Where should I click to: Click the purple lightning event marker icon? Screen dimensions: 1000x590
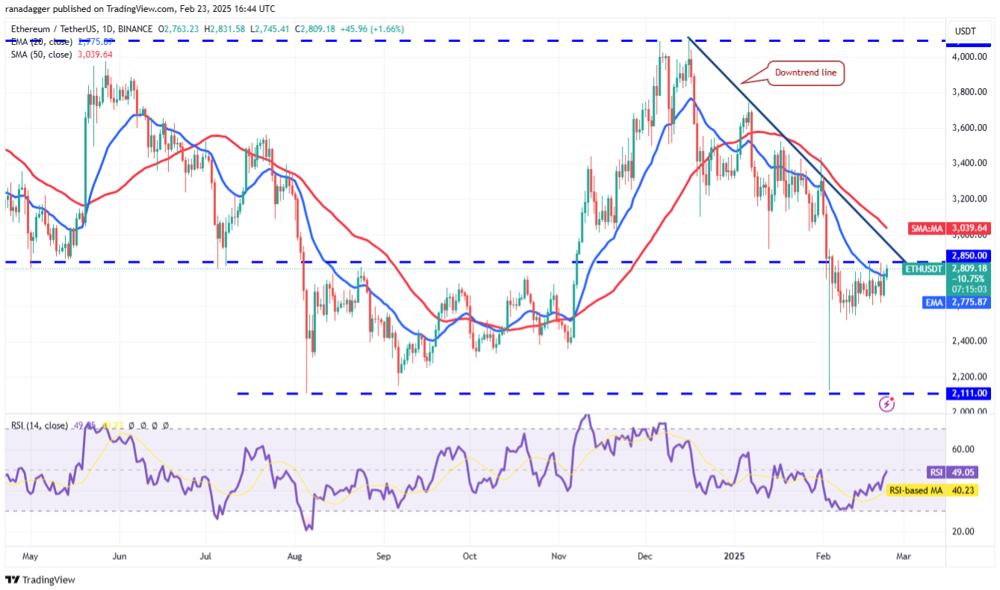[887, 404]
